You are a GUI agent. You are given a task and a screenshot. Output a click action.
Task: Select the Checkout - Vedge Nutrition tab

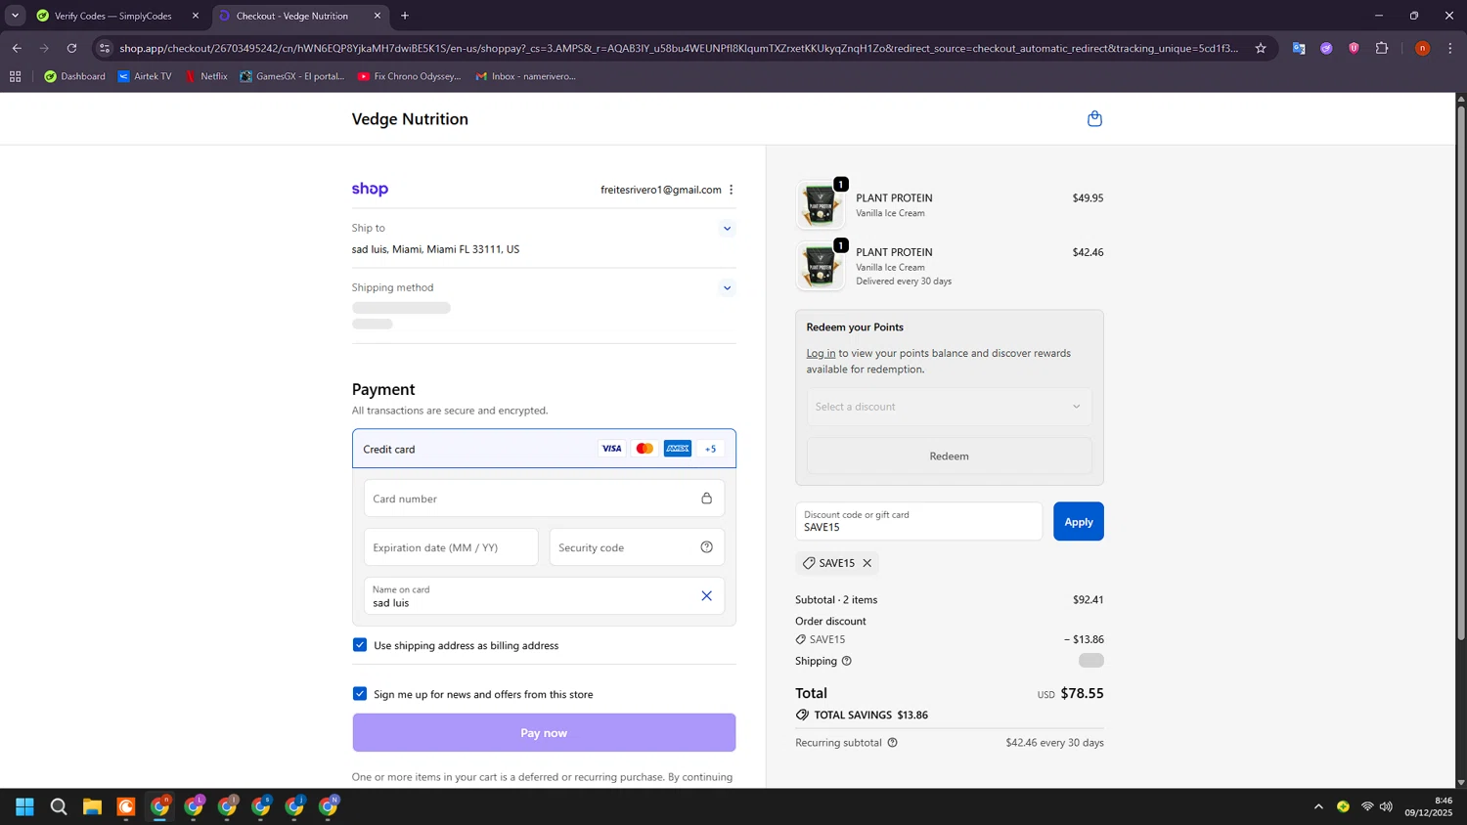click(x=291, y=16)
